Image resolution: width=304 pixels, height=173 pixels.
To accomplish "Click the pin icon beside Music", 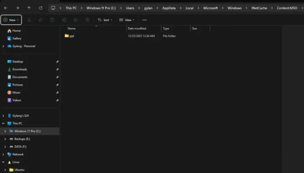I will click(57, 93).
